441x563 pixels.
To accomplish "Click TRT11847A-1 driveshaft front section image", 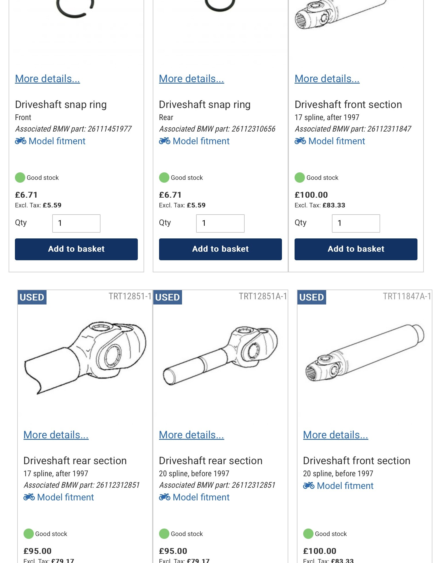I will (365, 353).
